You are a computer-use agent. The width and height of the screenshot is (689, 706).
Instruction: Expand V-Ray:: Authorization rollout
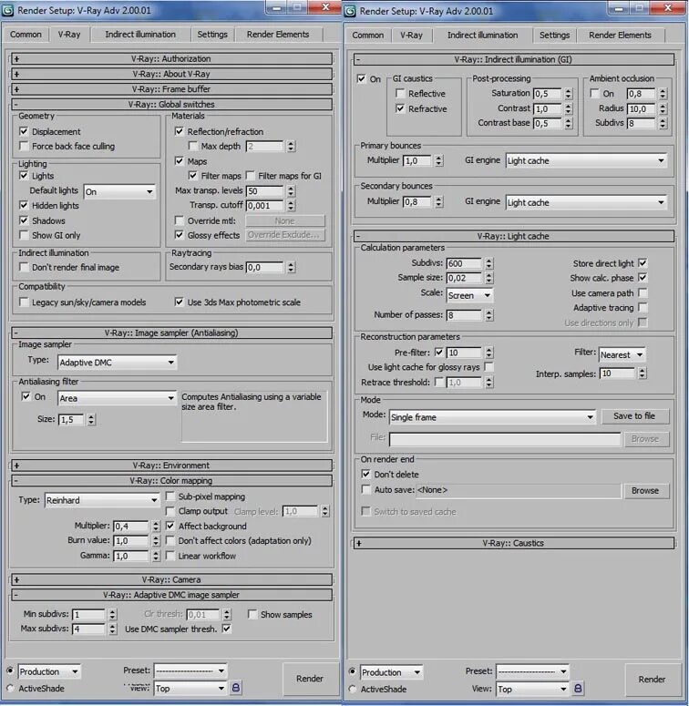pos(171,58)
